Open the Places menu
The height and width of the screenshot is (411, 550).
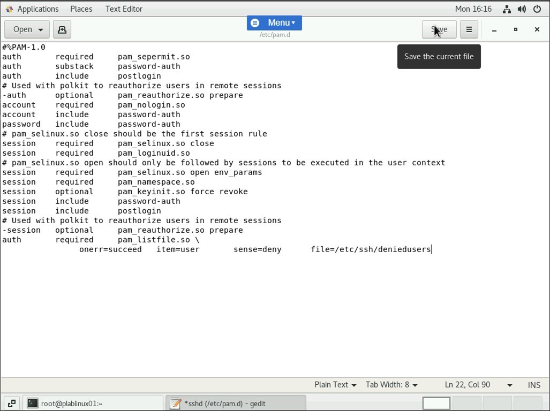(x=81, y=9)
